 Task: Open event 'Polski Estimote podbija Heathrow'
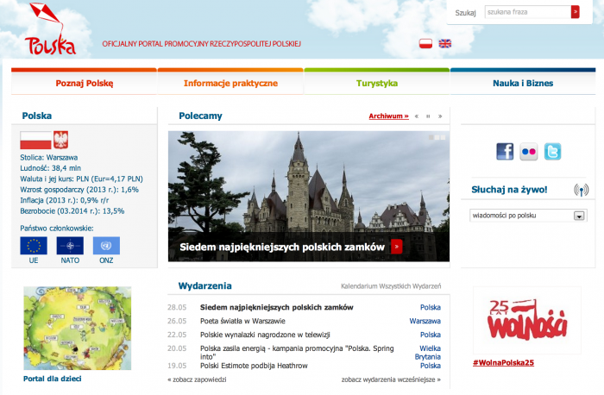254,366
